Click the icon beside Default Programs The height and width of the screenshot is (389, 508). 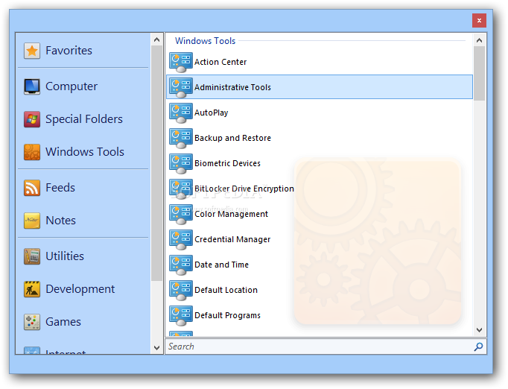[x=181, y=315]
